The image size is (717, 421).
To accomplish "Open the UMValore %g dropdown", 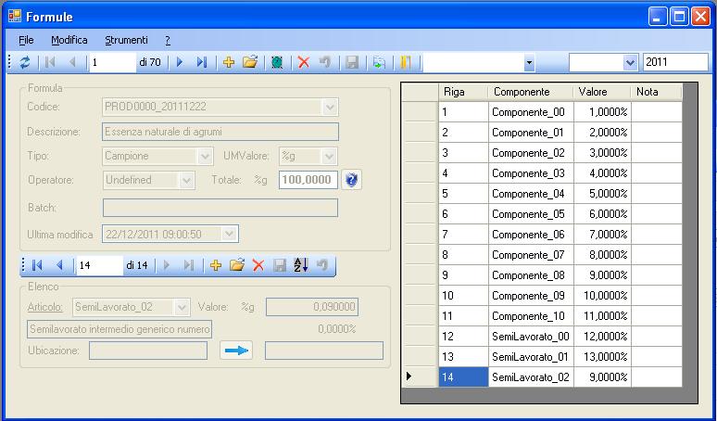I will pos(329,156).
